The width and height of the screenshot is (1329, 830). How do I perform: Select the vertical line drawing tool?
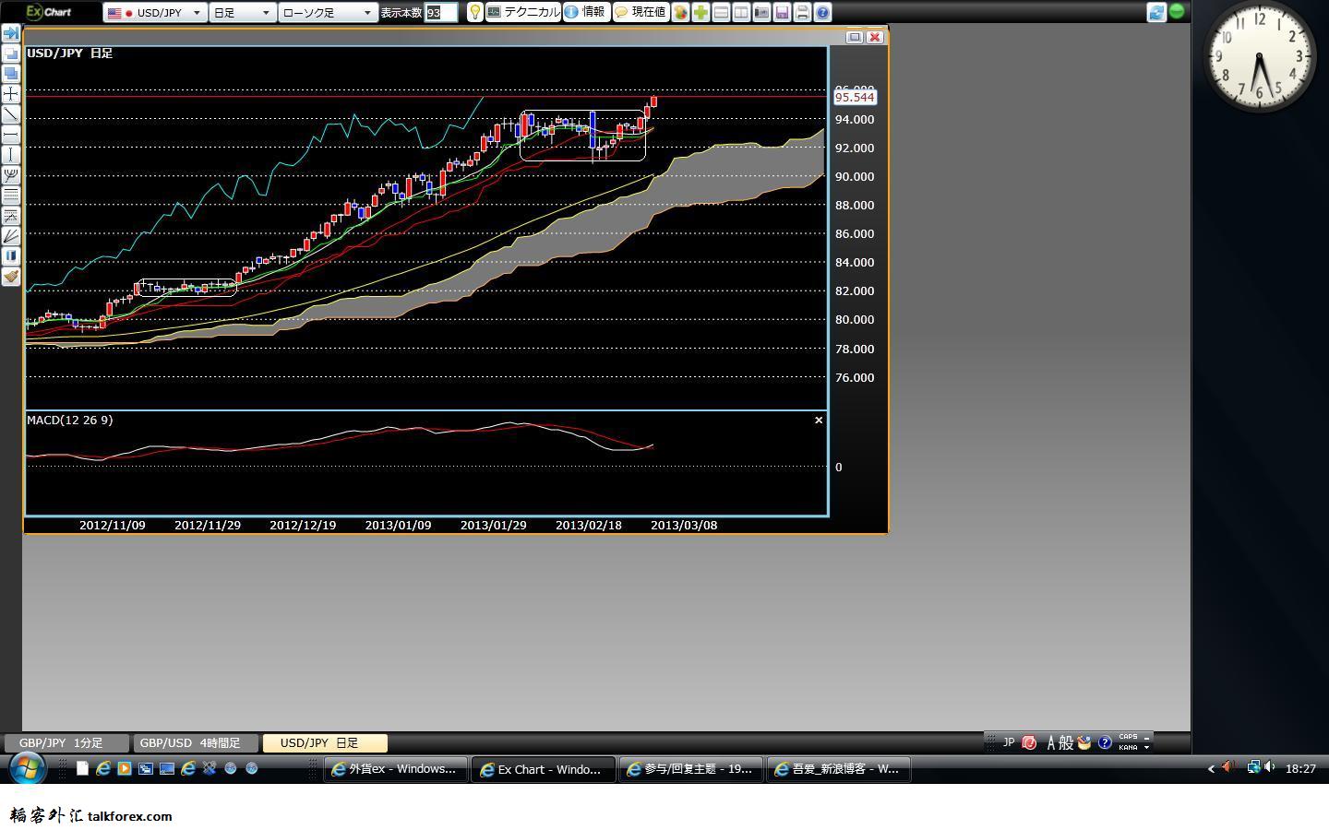11,155
